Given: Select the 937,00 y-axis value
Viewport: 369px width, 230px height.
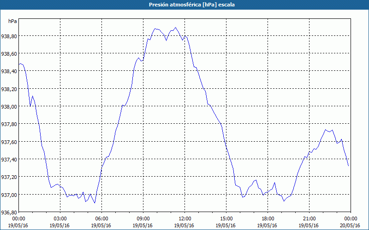Looking at the screenshot, I should tap(9, 195).
